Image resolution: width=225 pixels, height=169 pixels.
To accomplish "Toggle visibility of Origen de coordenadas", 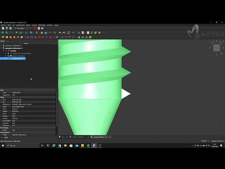I will (8, 54).
